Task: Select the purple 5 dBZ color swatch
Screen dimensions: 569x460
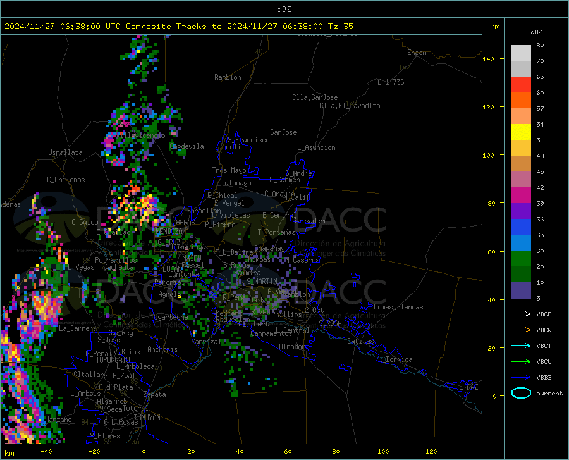Action: [521, 290]
